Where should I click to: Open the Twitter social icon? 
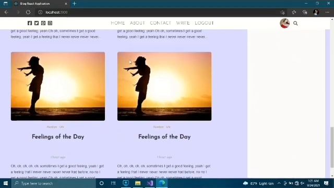coord(37,23)
